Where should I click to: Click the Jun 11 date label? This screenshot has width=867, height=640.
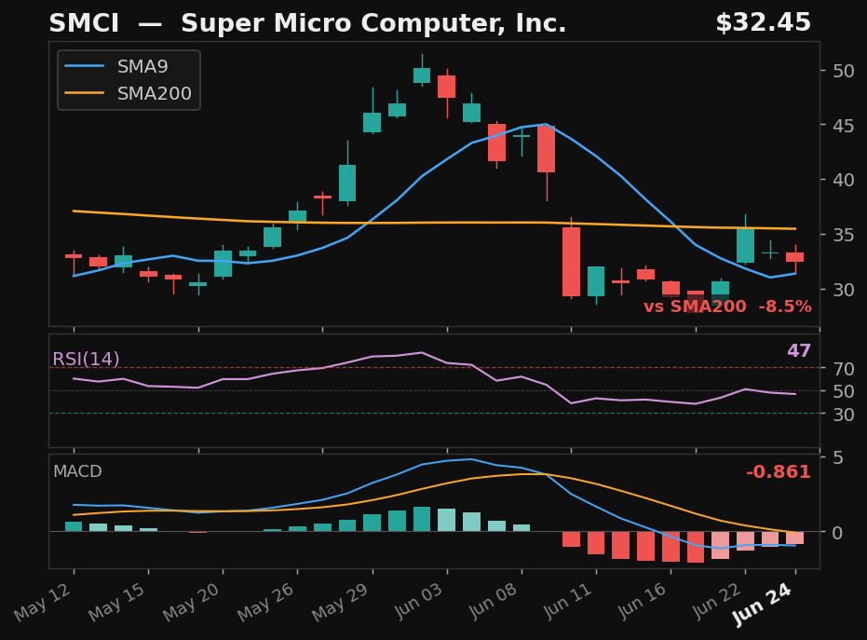[x=568, y=600]
